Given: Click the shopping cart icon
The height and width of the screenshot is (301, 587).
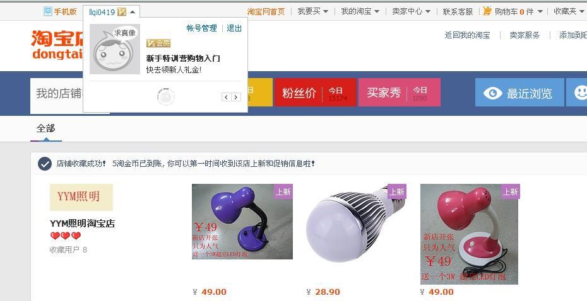Looking at the screenshot, I should [487, 11].
